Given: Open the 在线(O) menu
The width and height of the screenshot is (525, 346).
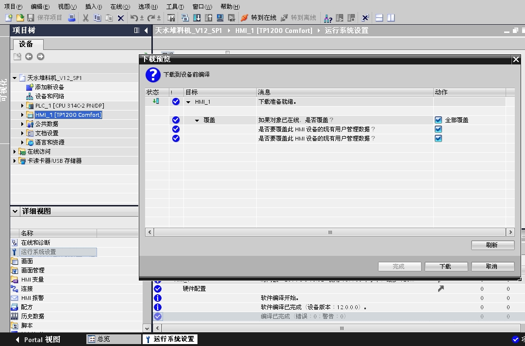Looking at the screenshot, I should [120, 7].
